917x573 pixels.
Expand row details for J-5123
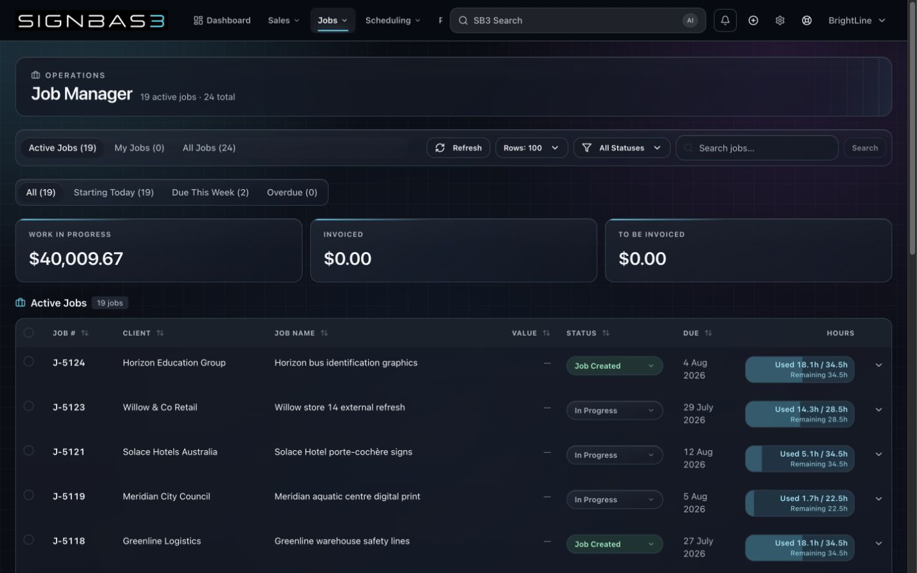tap(878, 410)
